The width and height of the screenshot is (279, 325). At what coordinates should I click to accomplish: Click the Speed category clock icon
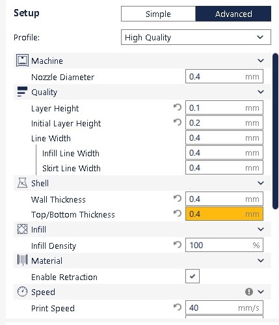click(22, 292)
